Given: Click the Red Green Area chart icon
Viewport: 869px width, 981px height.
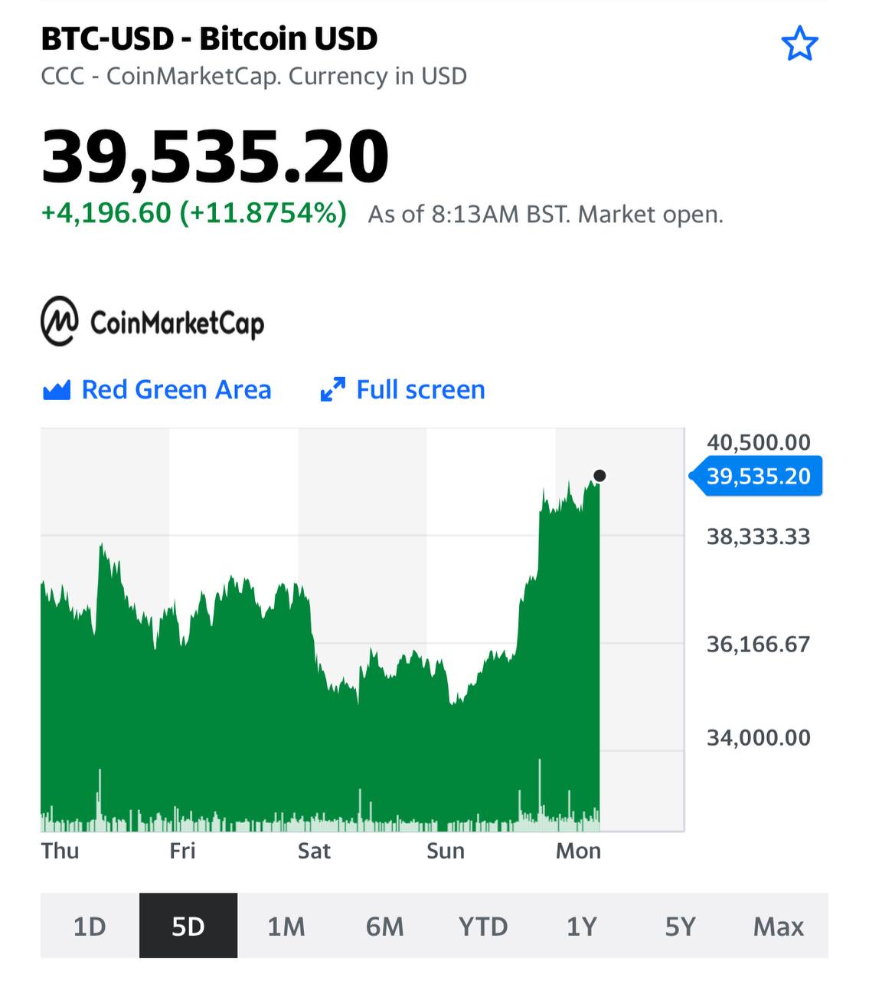Looking at the screenshot, I should [x=57, y=390].
